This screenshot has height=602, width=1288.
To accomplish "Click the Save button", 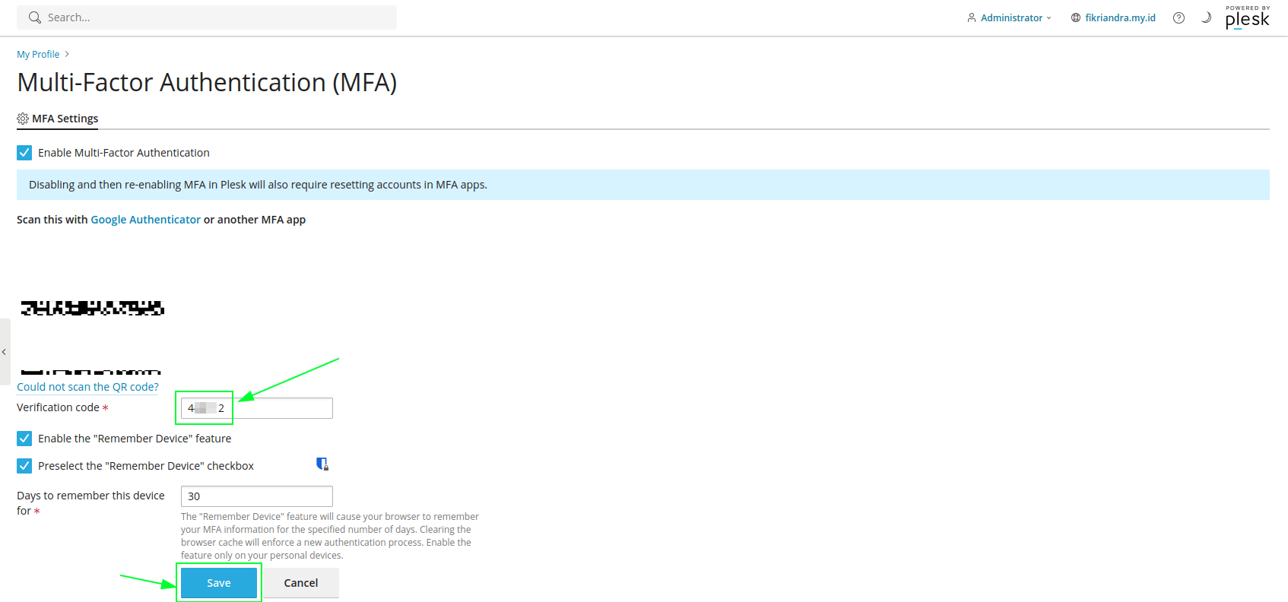I will click(x=219, y=583).
